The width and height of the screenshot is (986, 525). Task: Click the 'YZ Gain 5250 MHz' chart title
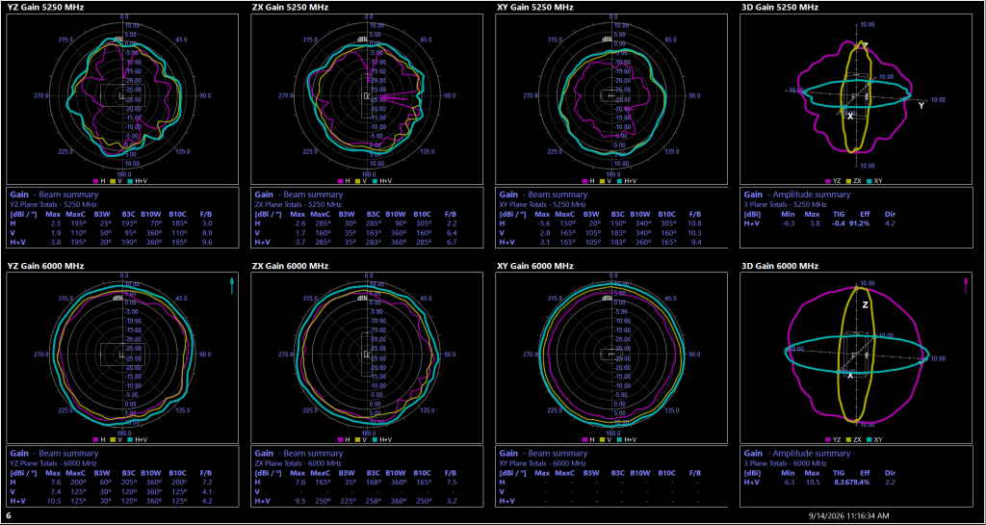point(45,7)
